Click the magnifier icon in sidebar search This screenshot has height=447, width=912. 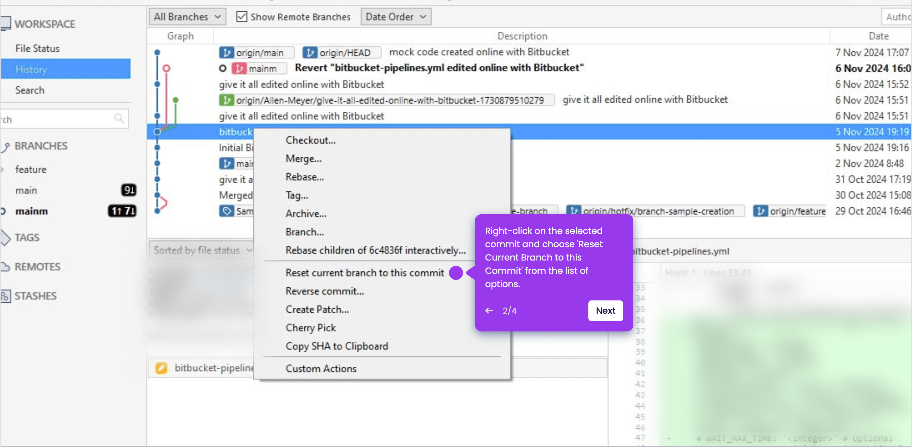119,118
